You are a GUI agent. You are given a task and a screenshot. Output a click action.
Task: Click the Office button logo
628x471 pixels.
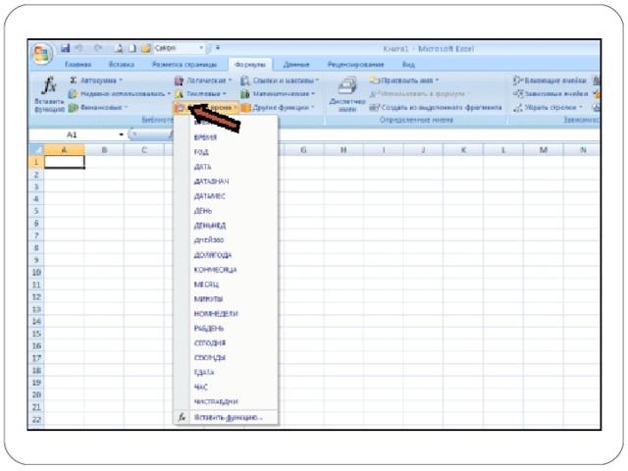tap(42, 52)
